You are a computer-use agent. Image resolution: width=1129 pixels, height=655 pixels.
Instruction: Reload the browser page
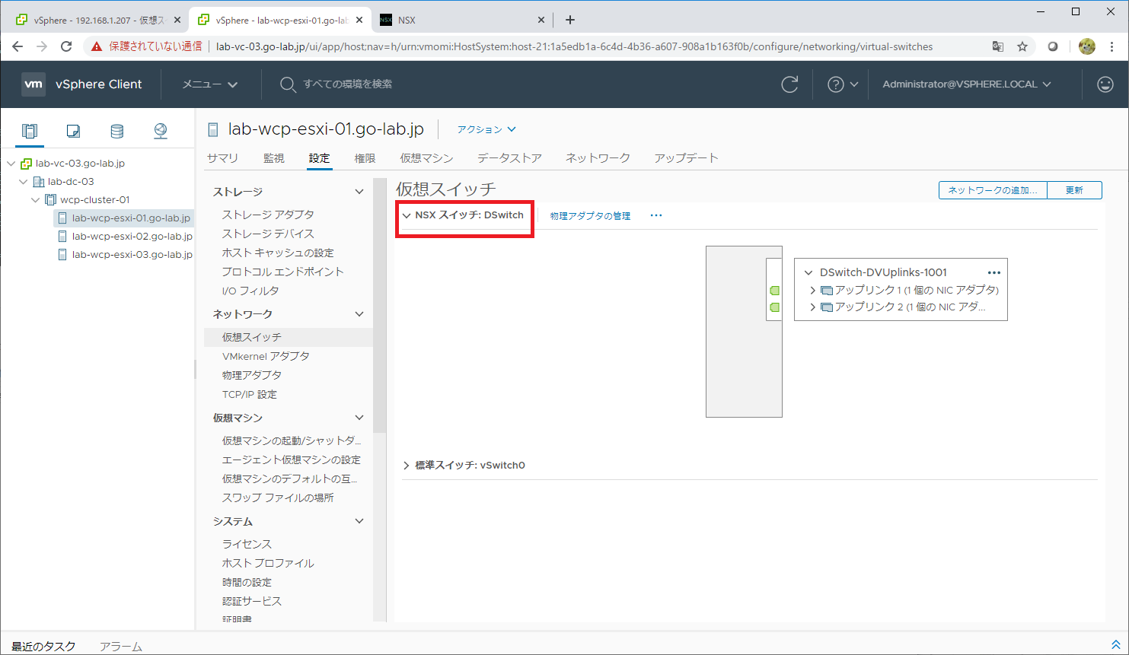[x=66, y=46]
